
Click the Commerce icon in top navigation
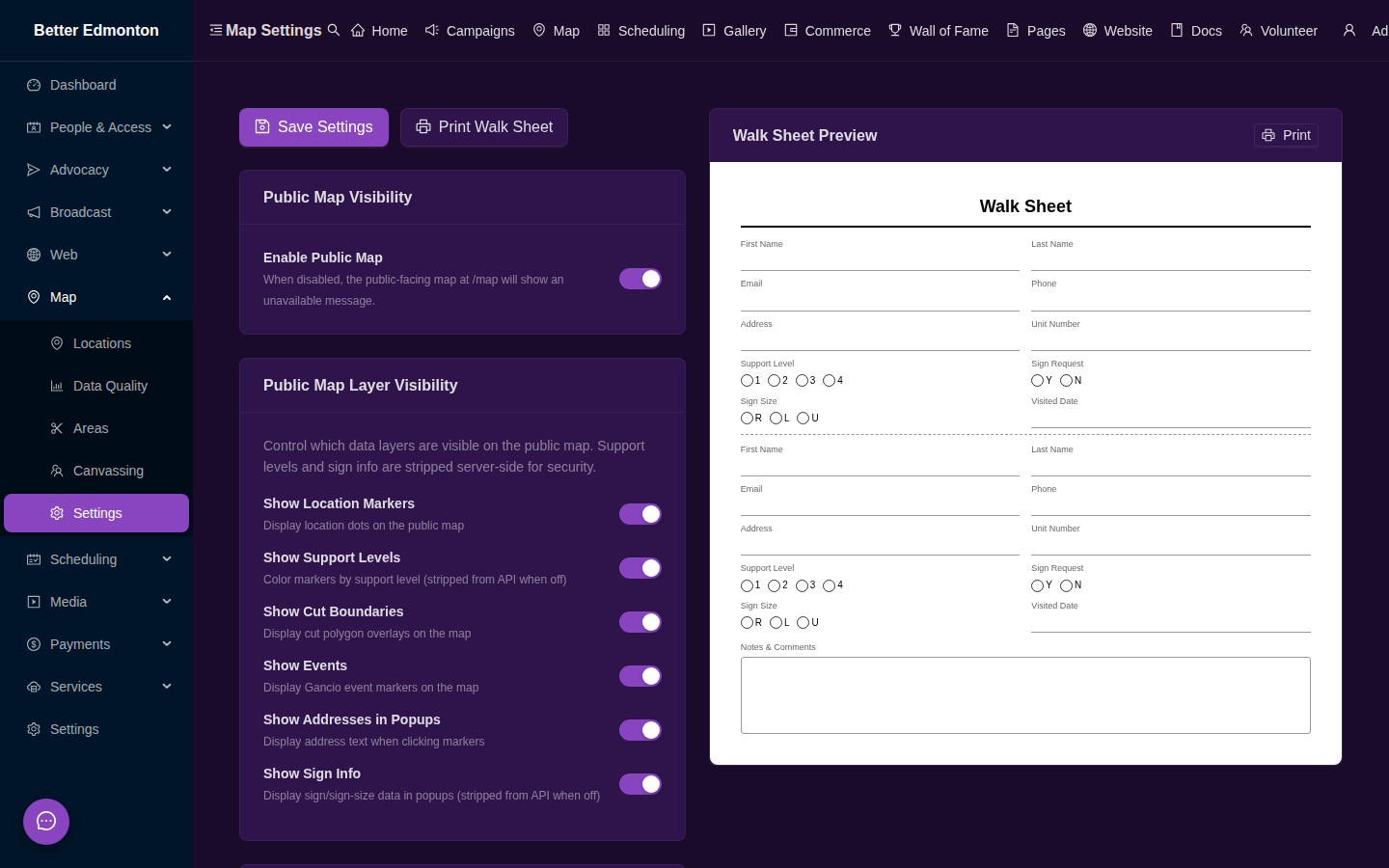(x=791, y=30)
